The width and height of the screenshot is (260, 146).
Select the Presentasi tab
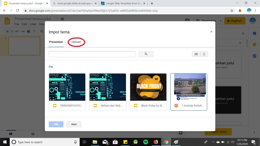click(x=56, y=42)
